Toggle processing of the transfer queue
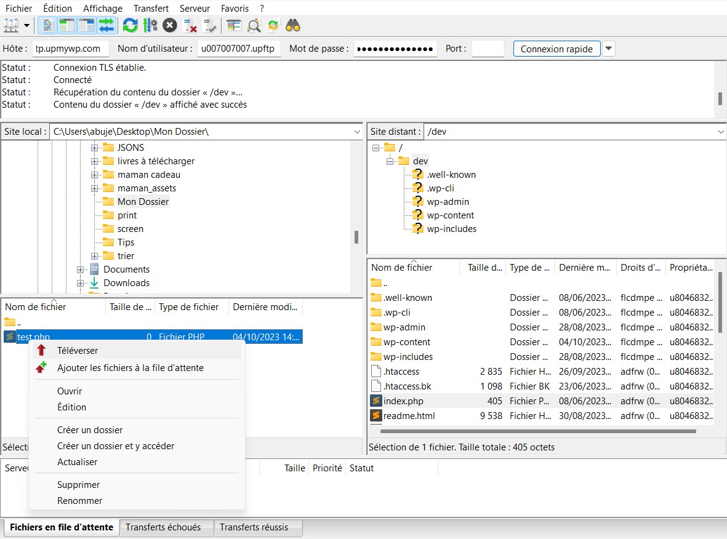The height and width of the screenshot is (539, 727). tap(150, 25)
